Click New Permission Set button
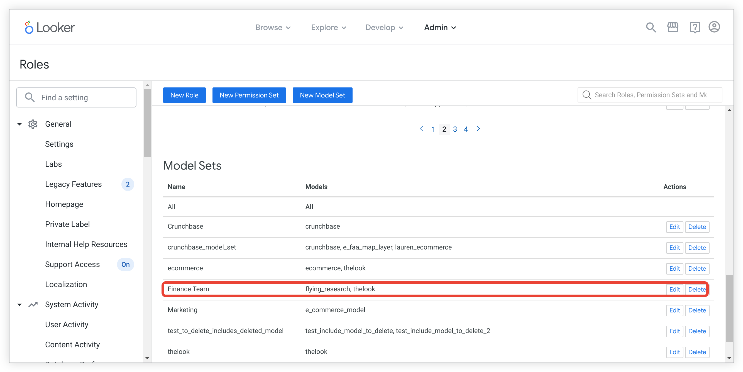The height and width of the screenshot is (372, 743). coord(249,95)
